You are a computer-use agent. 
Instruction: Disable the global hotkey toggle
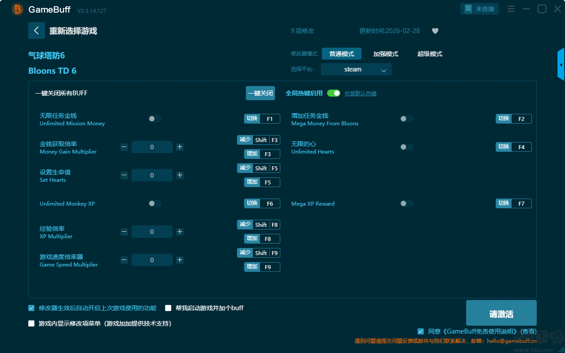point(334,93)
